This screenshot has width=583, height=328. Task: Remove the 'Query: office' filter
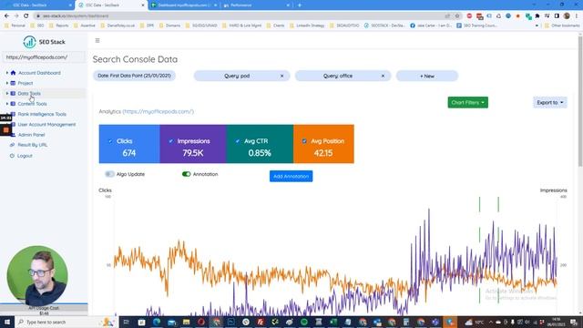[x=383, y=76]
